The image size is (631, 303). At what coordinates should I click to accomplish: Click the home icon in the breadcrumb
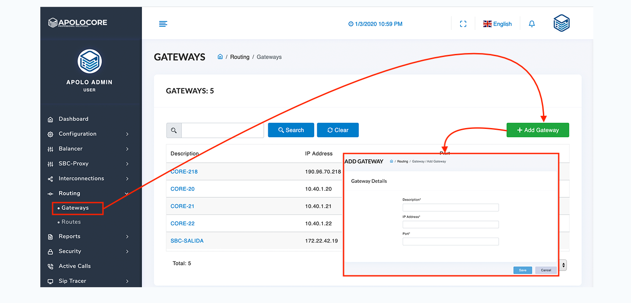[220, 57]
